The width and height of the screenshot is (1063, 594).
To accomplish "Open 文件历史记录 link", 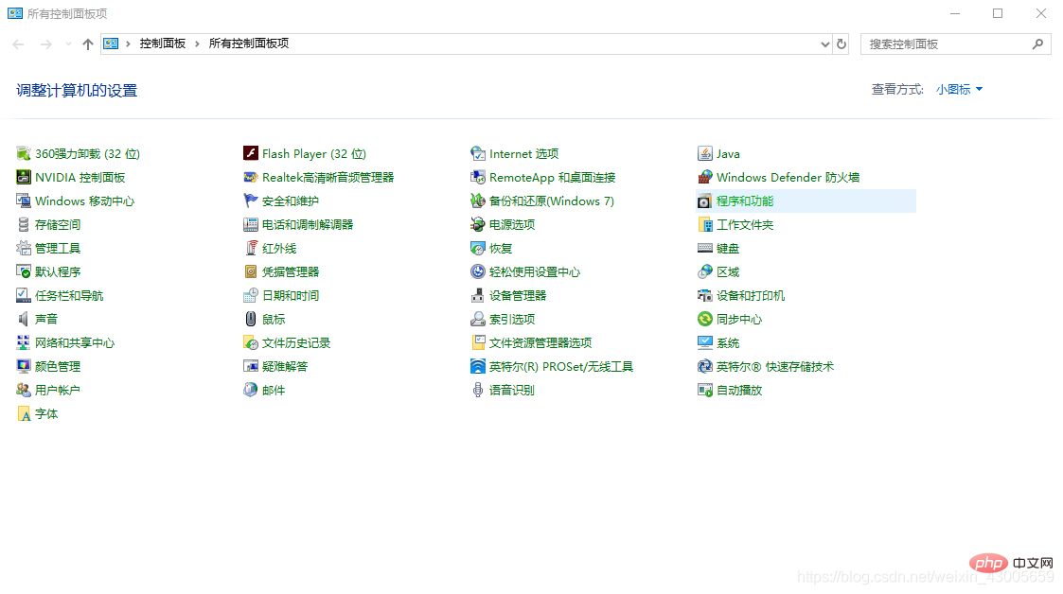I will click(x=296, y=342).
